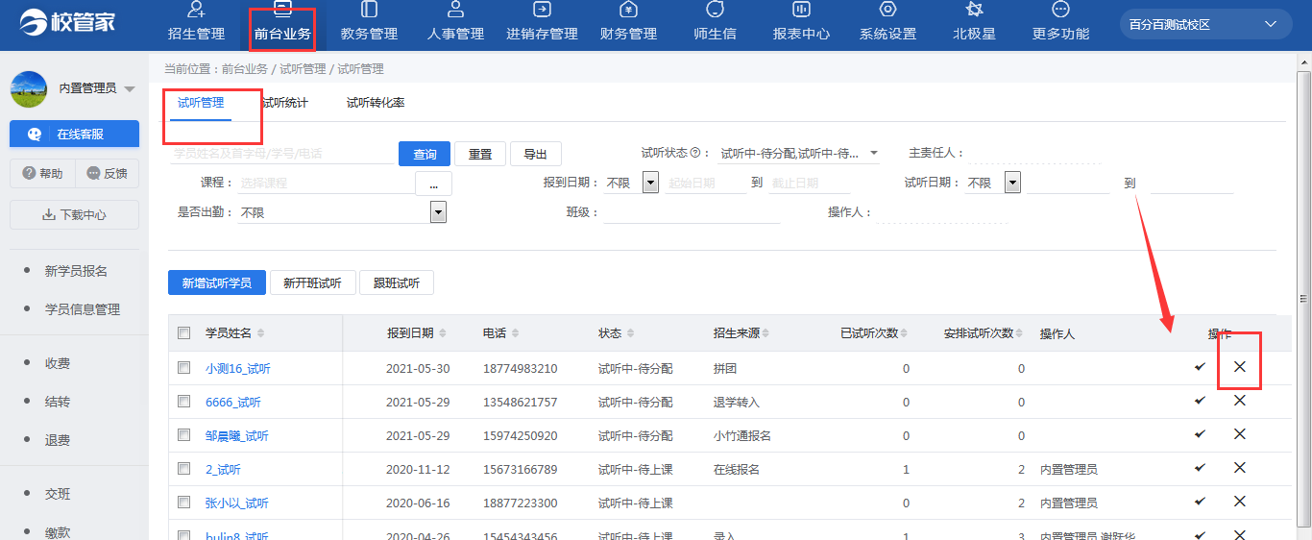Click the 查询 search button
Image resolution: width=1312 pixels, height=540 pixels.
click(425, 154)
